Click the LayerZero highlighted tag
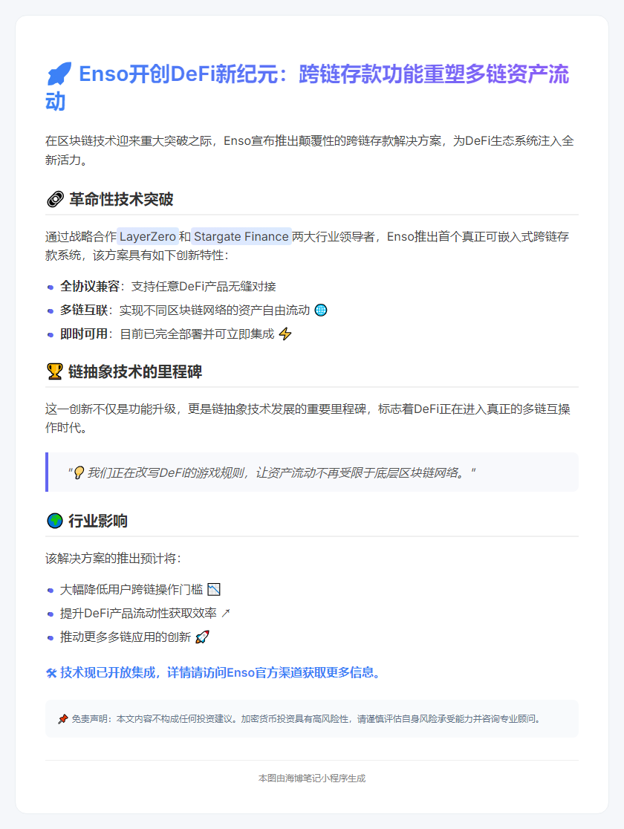The width and height of the screenshot is (624, 829). pos(148,236)
